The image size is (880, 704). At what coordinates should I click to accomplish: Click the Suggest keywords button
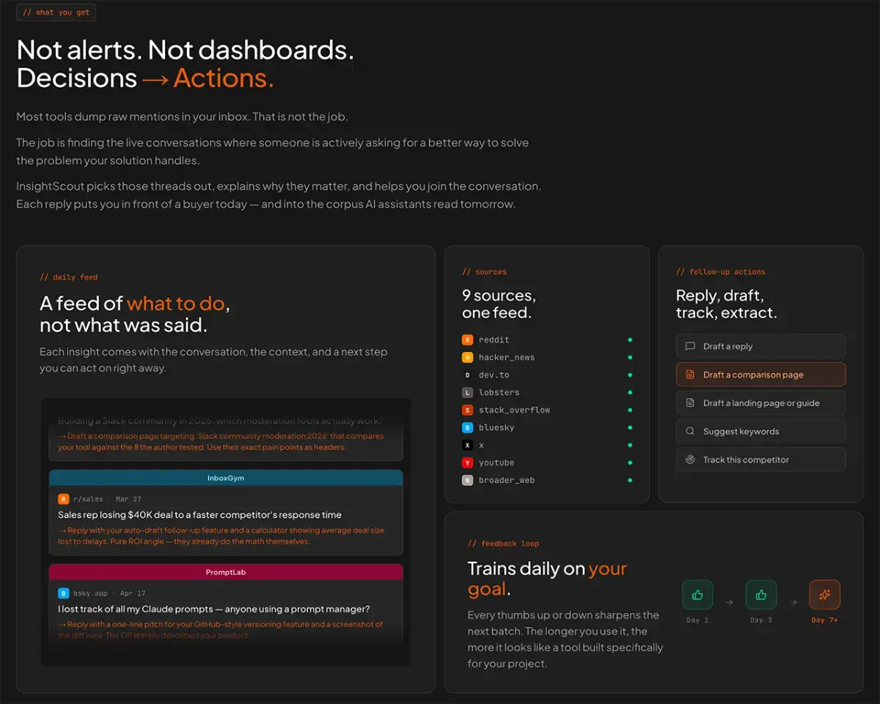tap(760, 431)
